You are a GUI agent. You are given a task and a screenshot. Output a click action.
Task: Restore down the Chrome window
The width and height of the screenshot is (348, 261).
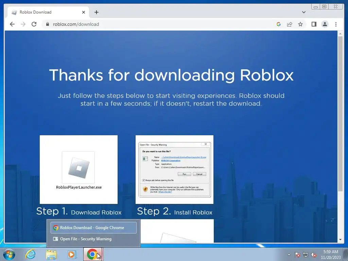click(x=324, y=7)
